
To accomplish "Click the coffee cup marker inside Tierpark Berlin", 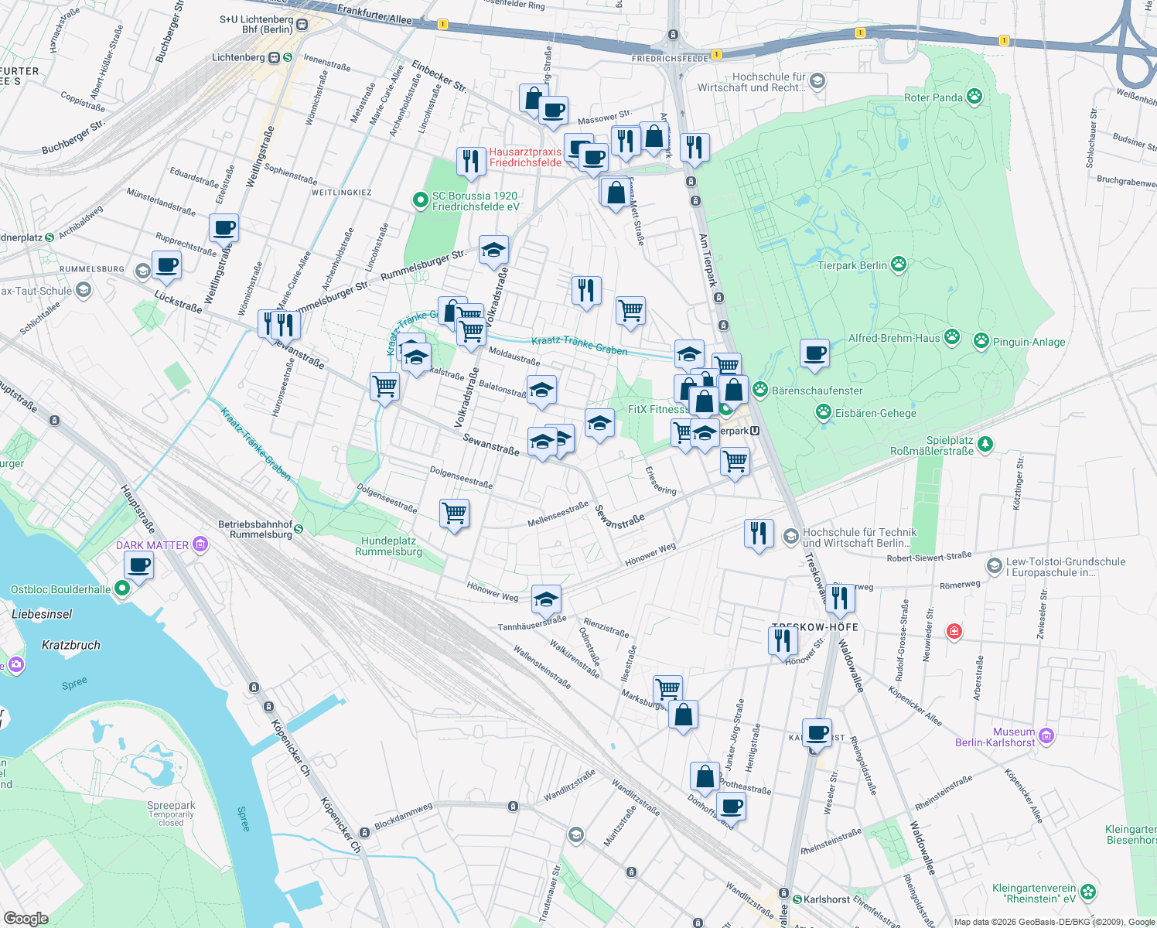I will 814,354.
